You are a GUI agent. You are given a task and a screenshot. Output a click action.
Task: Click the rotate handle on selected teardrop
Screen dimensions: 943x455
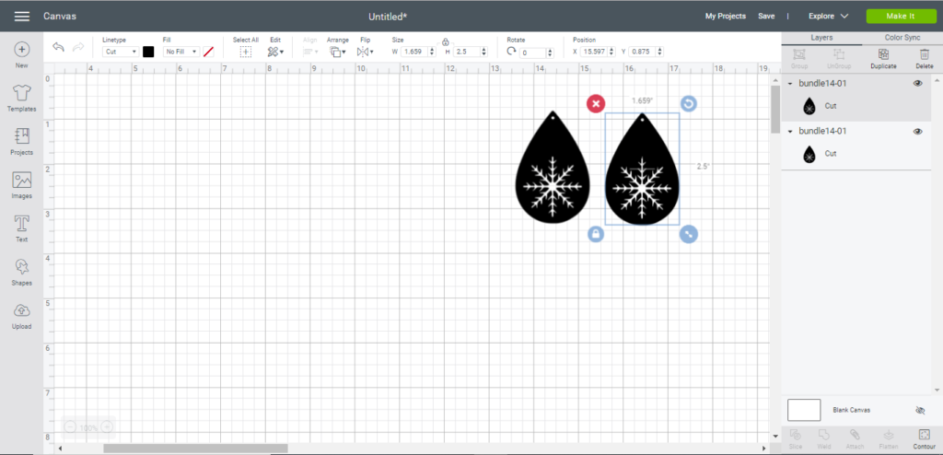pyautogui.click(x=689, y=104)
